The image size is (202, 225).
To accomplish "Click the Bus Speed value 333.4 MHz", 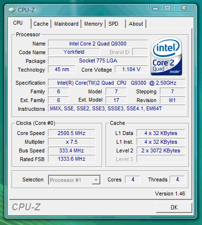I will [71, 150].
